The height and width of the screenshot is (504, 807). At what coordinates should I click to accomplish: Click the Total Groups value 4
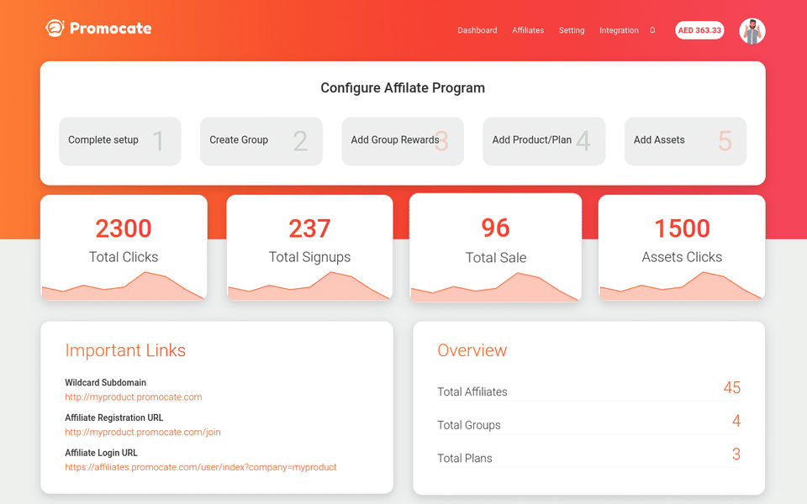point(736,421)
